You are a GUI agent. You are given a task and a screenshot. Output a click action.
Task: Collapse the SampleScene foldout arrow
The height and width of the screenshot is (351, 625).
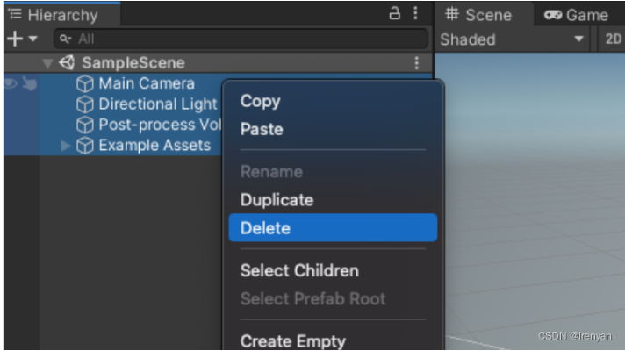[x=47, y=63]
